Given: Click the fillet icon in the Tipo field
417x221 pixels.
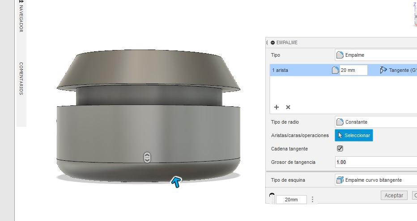Looking at the screenshot, I should (340, 55).
